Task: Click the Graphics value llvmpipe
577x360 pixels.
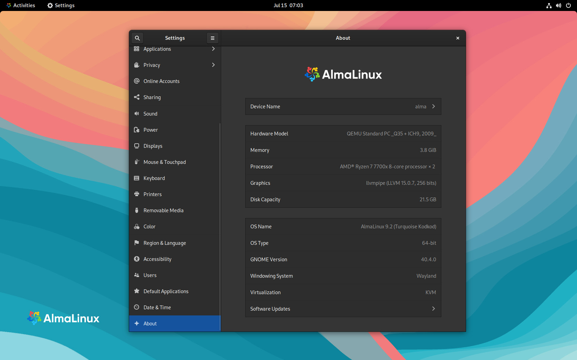Action: coord(401,183)
